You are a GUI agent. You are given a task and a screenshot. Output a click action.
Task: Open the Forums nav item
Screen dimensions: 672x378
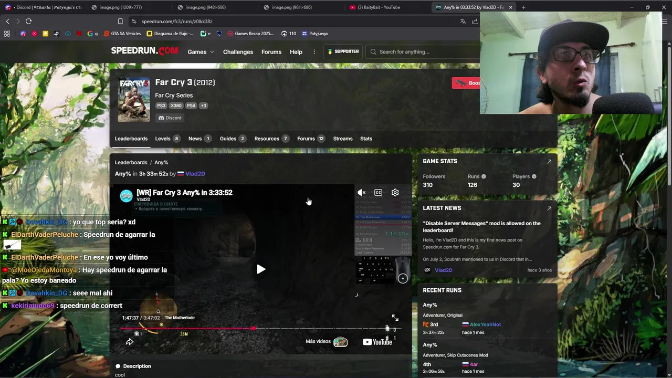coord(271,52)
